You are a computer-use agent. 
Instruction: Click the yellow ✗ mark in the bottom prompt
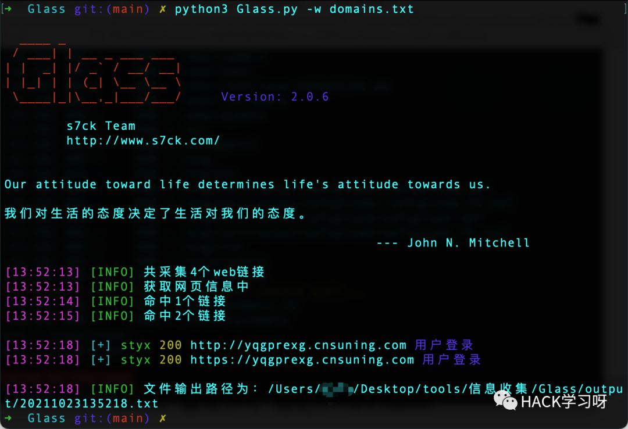pyautogui.click(x=163, y=418)
